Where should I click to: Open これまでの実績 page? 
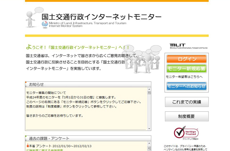click(x=187, y=102)
